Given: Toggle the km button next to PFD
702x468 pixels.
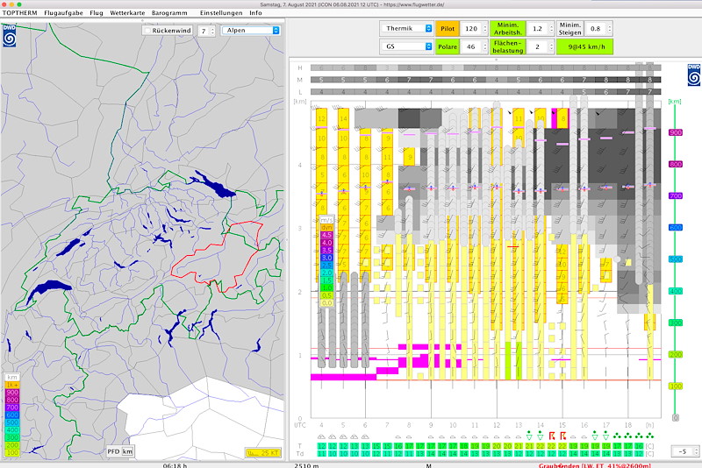Looking at the screenshot, I should pos(127,451).
